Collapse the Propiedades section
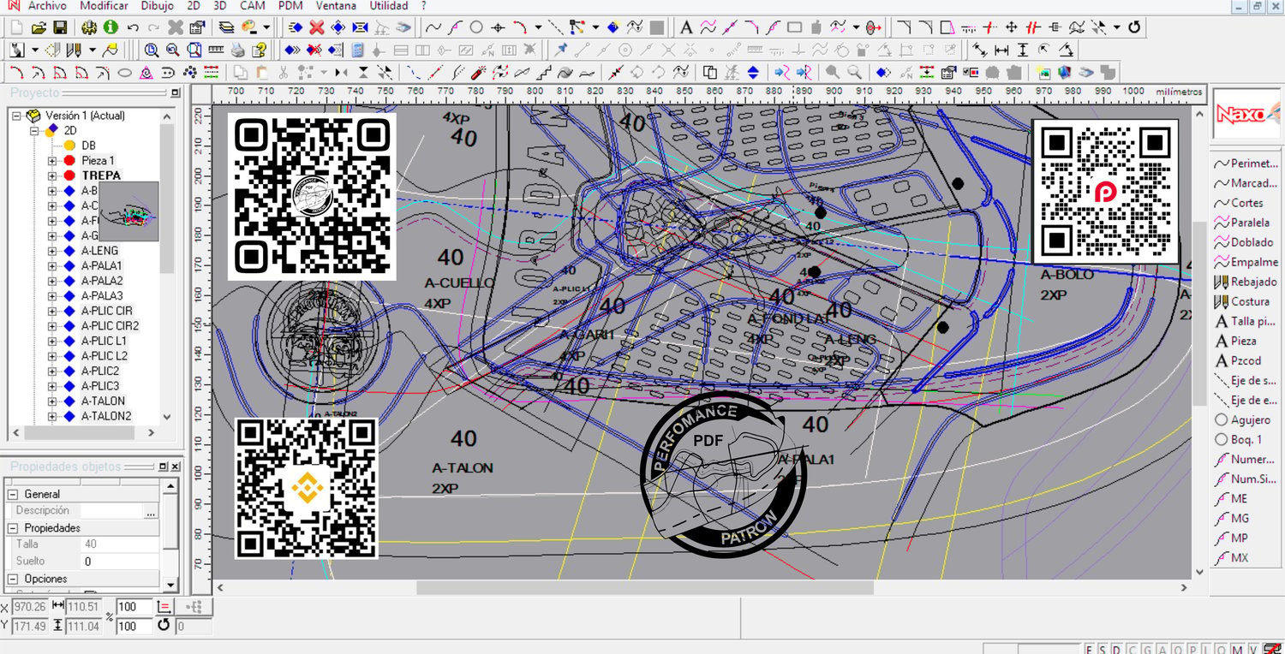1285x654 pixels. [x=13, y=528]
